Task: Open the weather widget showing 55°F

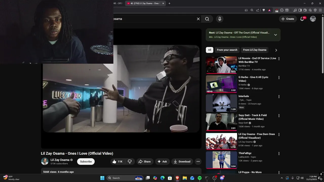Action: [x=11, y=178]
